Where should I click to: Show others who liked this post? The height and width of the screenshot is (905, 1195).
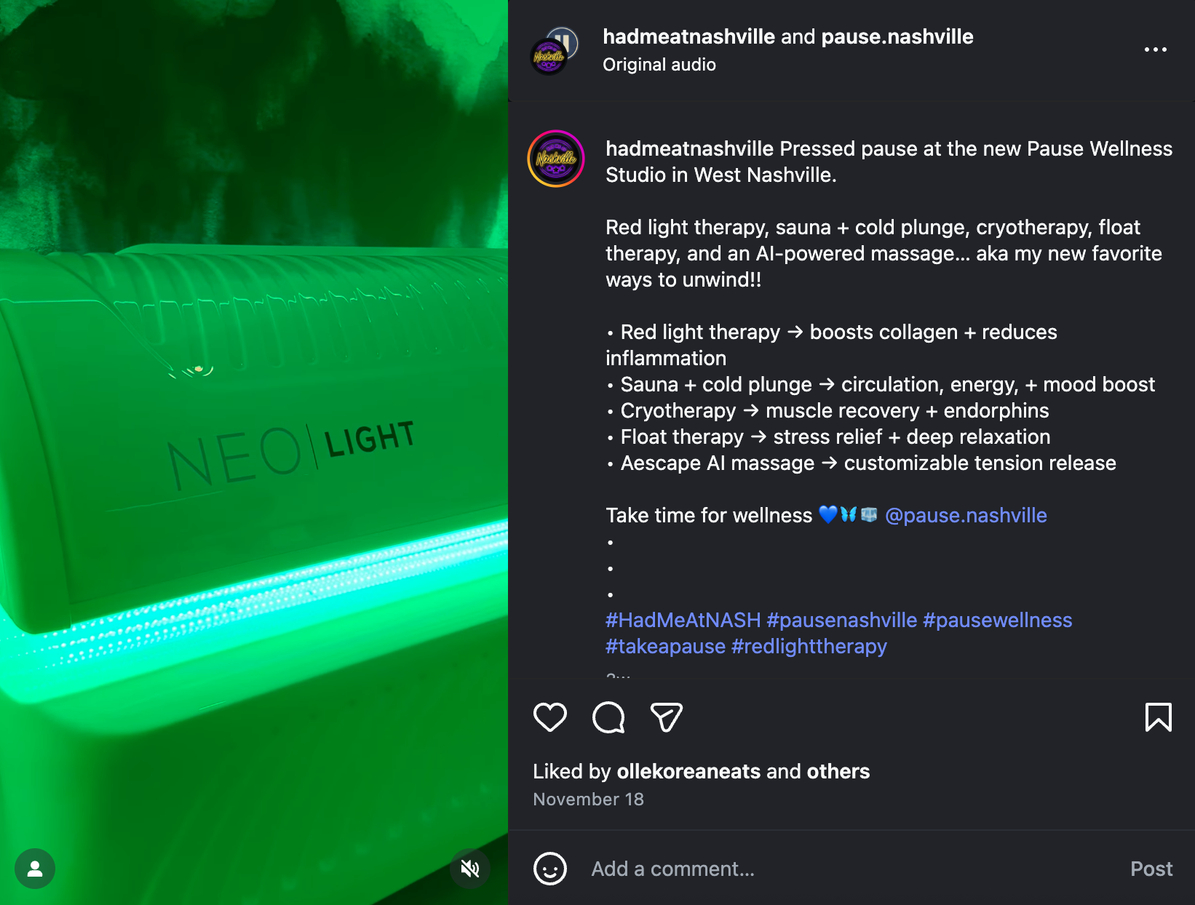point(838,771)
